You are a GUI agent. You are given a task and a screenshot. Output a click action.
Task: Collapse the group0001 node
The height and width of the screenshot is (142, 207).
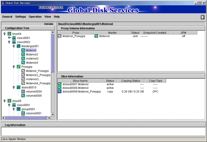pos(14,109)
